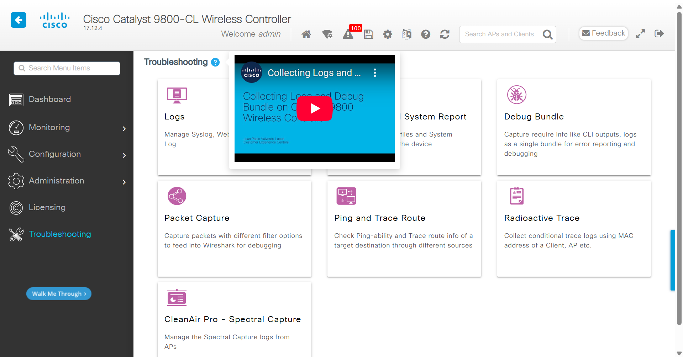
Task: Open preferences gear icon in header
Action: (x=388, y=34)
